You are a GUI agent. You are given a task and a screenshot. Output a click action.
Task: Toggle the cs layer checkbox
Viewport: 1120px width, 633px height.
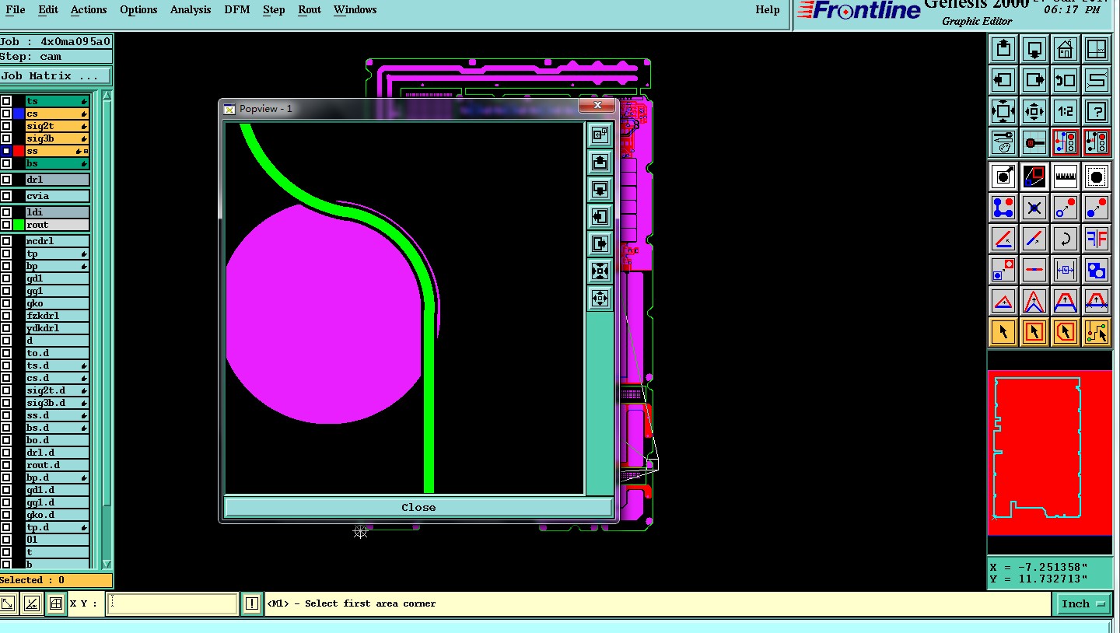(6, 114)
